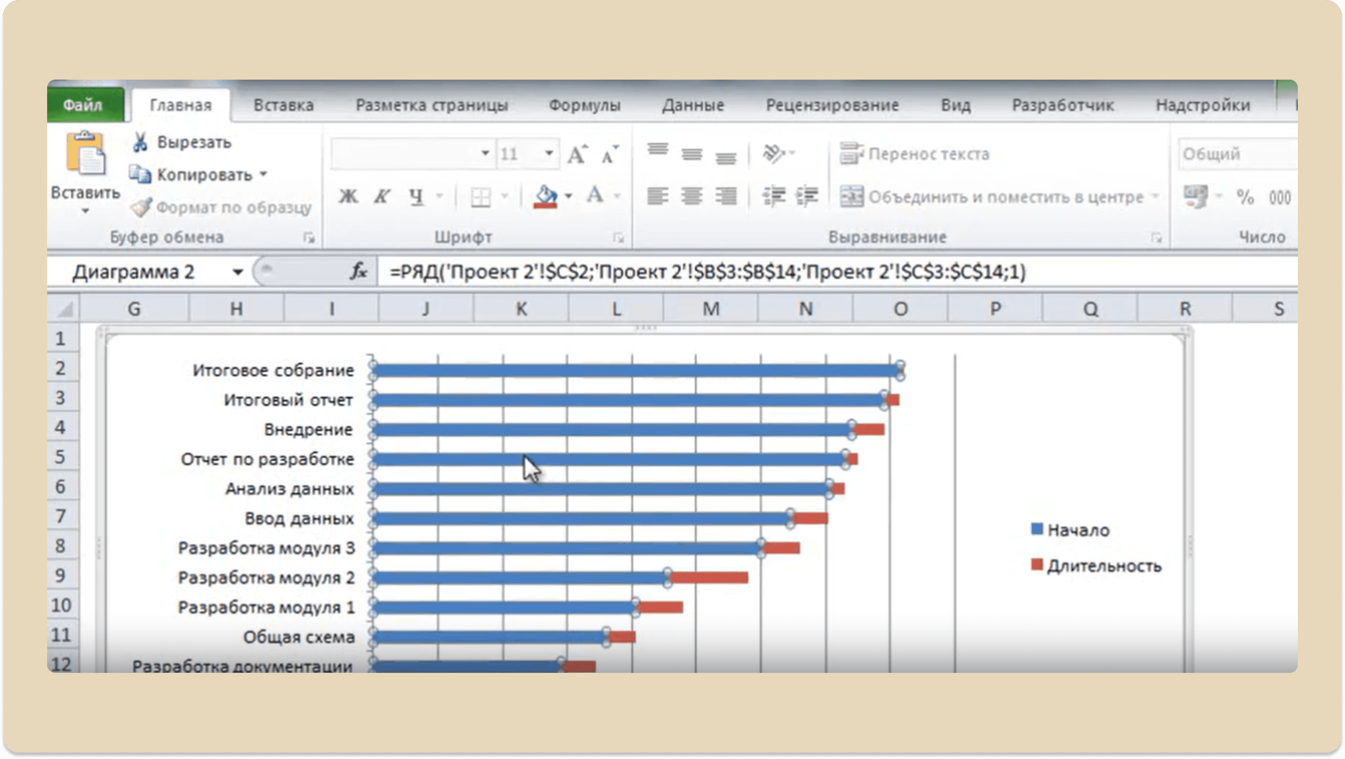This screenshot has width=1345, height=759.
Task: Toggle italic formatting К
Action: [382, 197]
